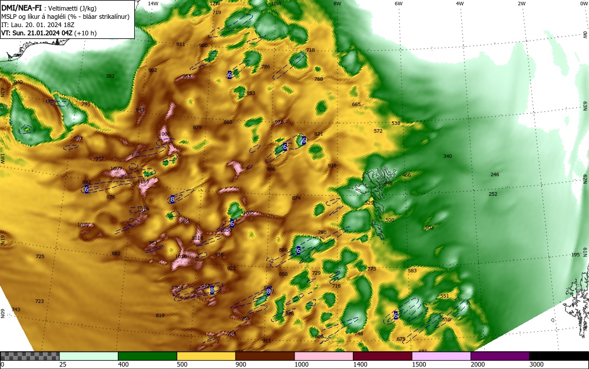The image size is (589, 369).
Task: Click the '14W' longitude label
Action: tap(153, 4)
